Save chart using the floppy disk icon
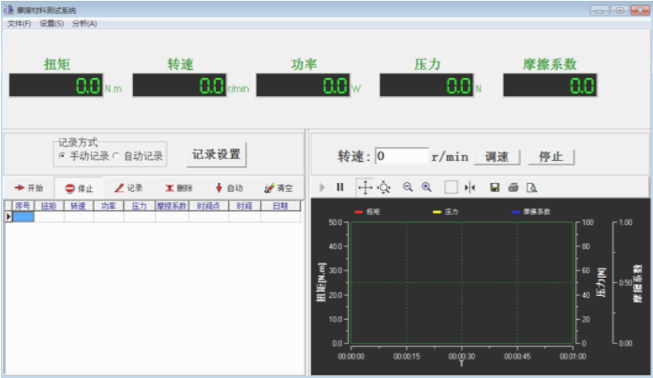653x378 pixels. (x=495, y=187)
